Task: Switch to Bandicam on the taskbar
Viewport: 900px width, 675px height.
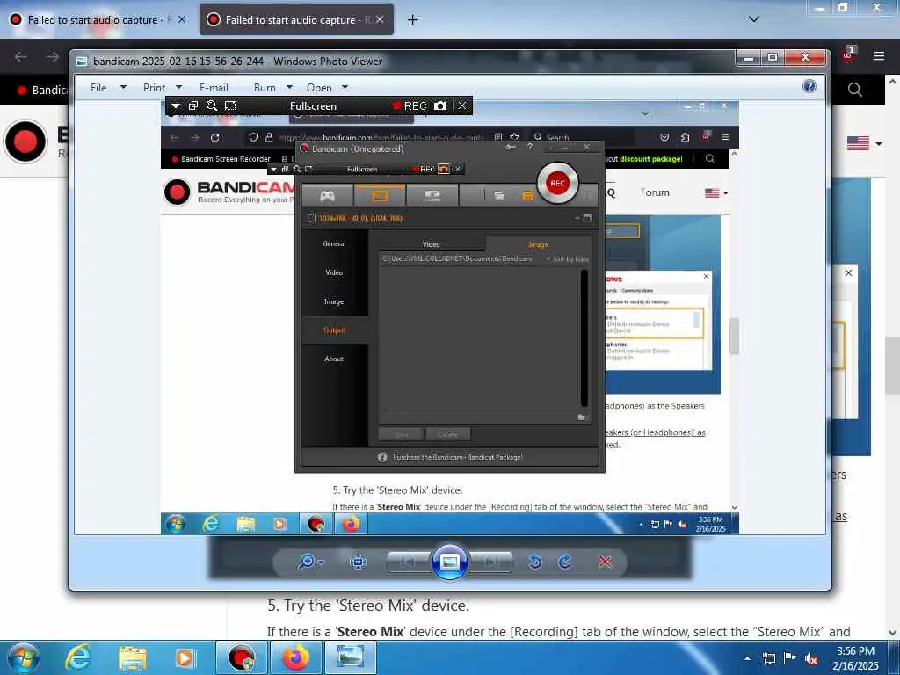Action: (242, 657)
